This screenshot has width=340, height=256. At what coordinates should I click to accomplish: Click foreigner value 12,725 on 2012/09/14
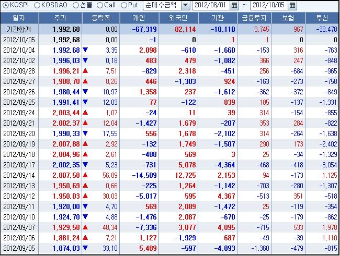pos(186,175)
